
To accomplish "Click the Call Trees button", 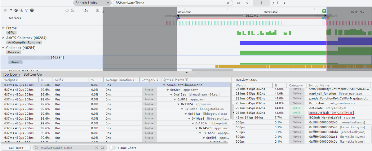I will pyautogui.click(x=16, y=148).
